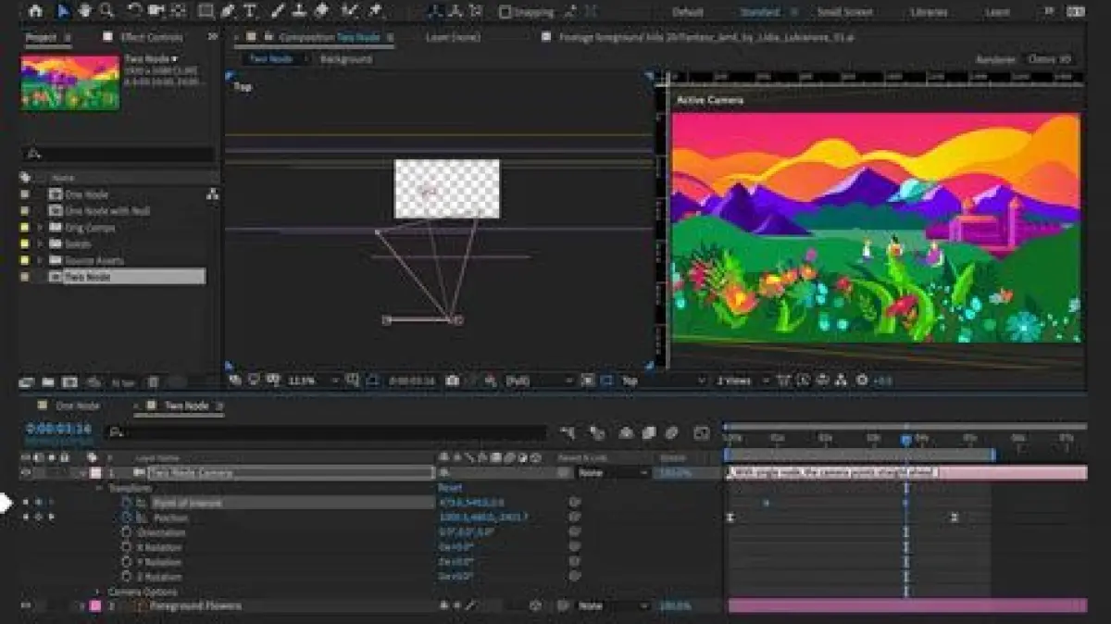This screenshot has height=624, width=1111.
Task: Click Reset for Transform properties
Action: pyautogui.click(x=450, y=487)
